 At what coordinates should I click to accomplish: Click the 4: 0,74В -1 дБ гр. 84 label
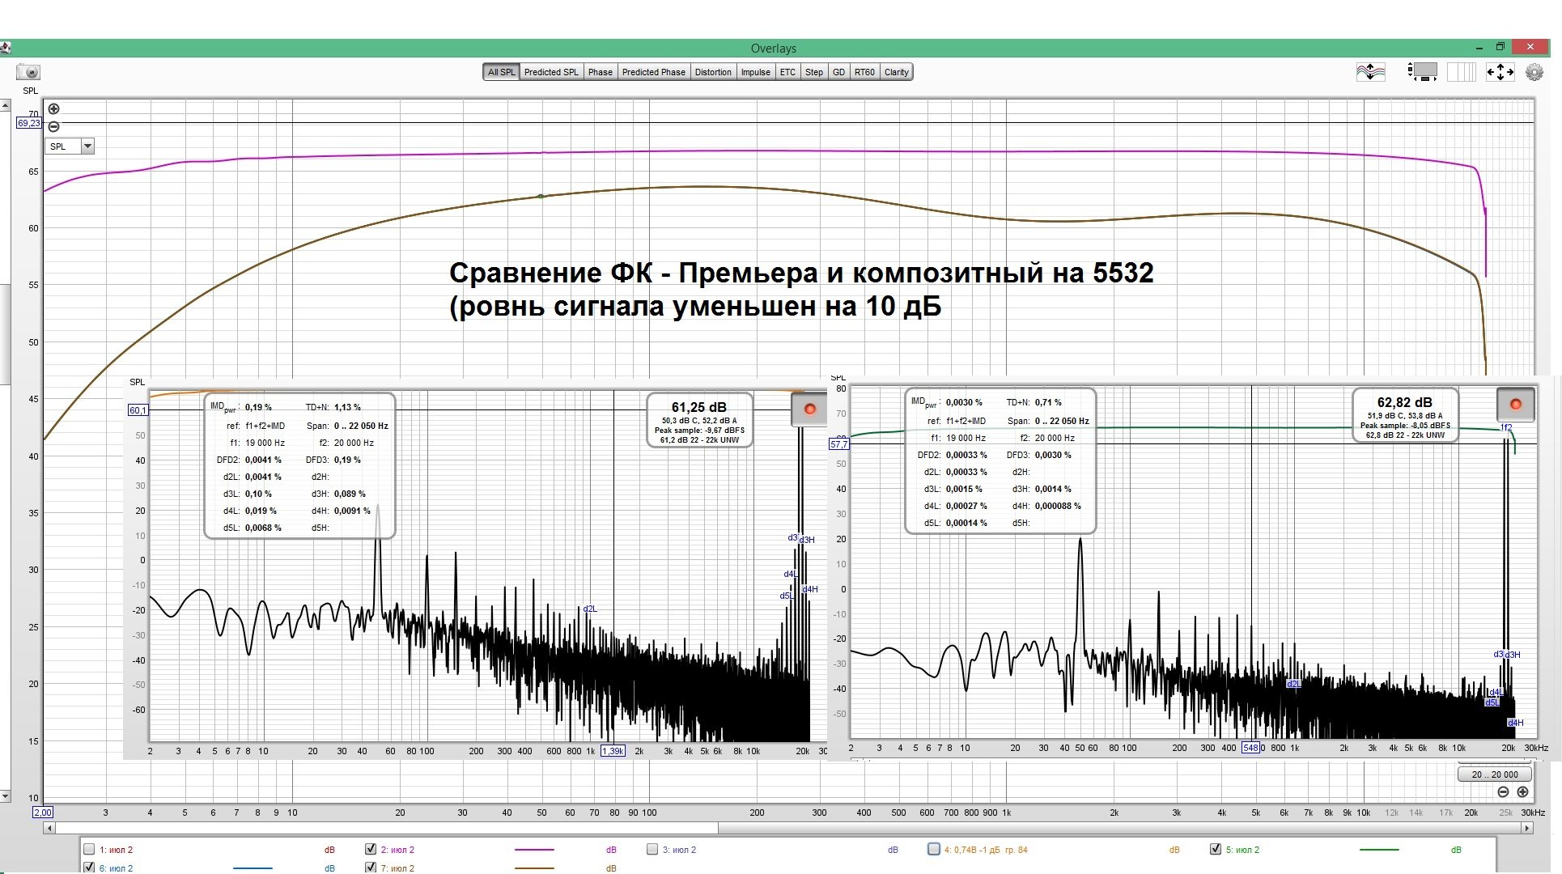[x=986, y=850]
